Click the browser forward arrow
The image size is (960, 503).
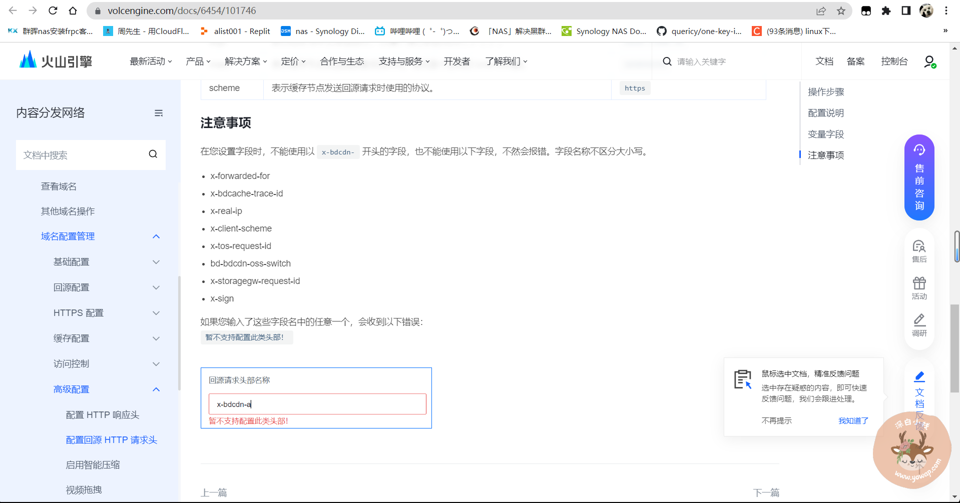(33, 10)
